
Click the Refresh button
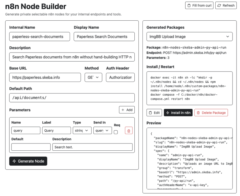(x=226, y=6)
